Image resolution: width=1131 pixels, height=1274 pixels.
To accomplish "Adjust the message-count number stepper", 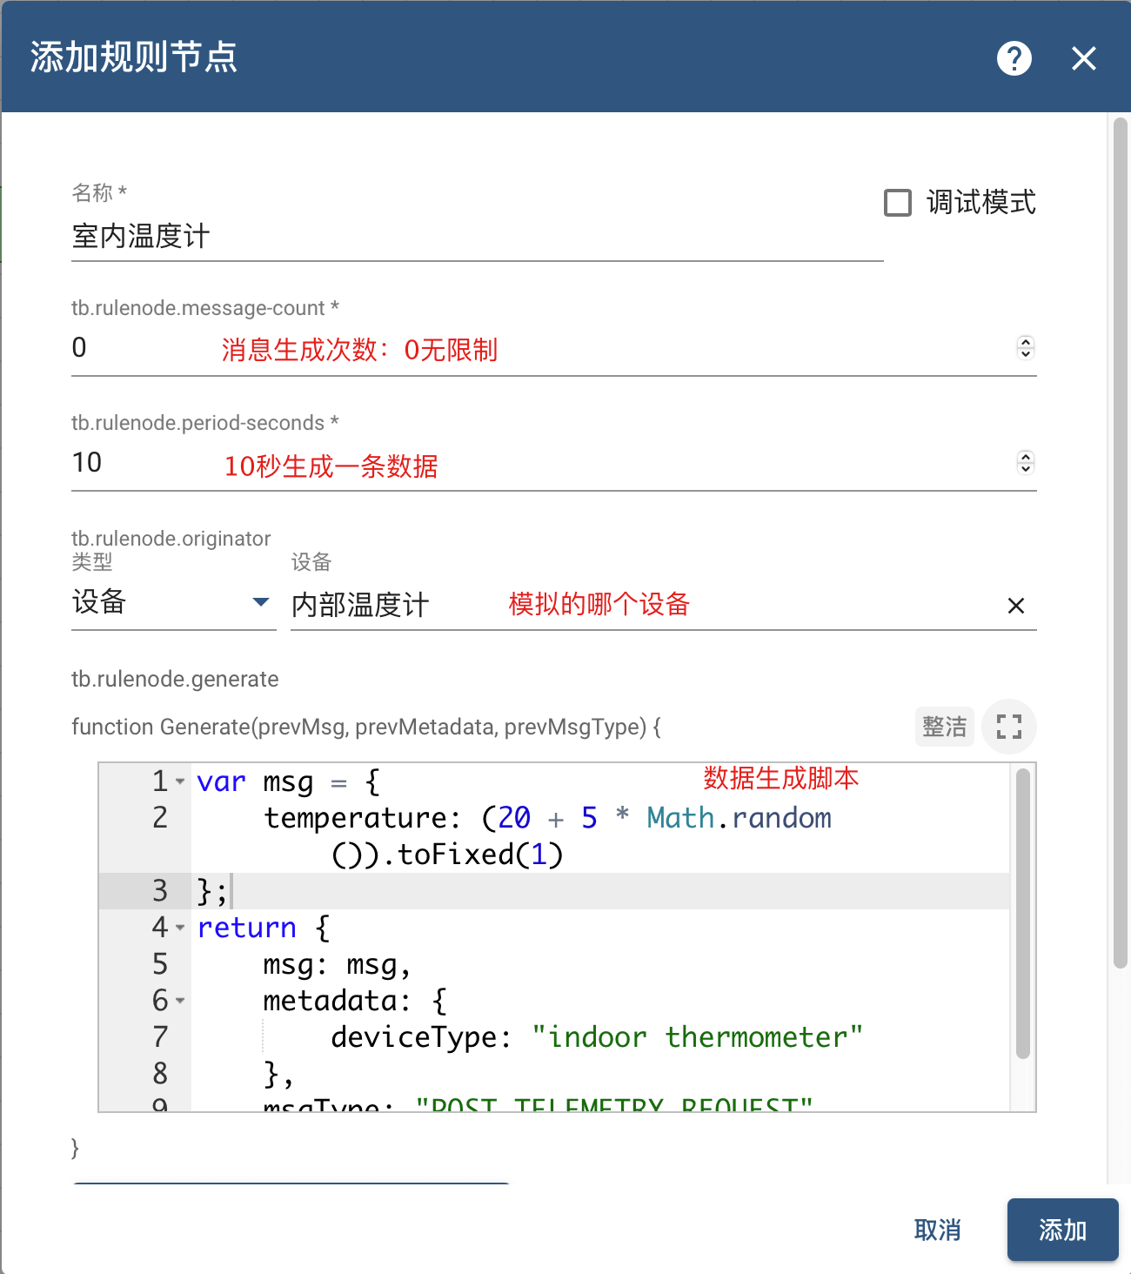I will [1026, 347].
